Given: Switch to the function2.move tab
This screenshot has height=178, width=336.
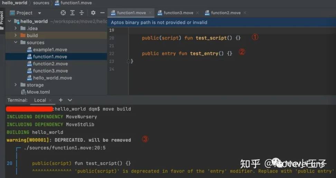Looking at the screenshot, I should point(225,13).
